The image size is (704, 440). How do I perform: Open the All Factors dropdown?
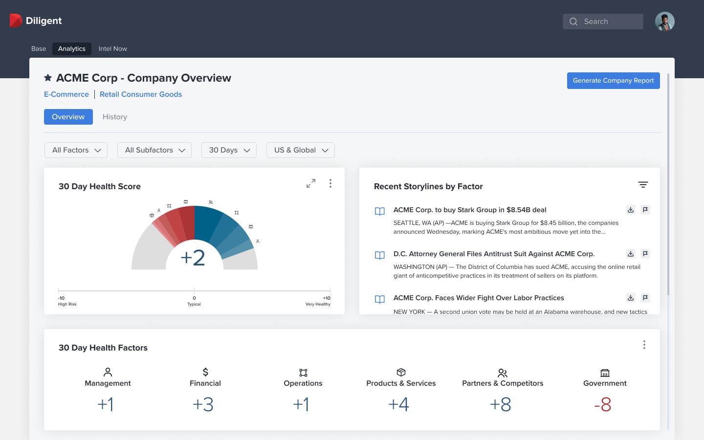(x=75, y=150)
